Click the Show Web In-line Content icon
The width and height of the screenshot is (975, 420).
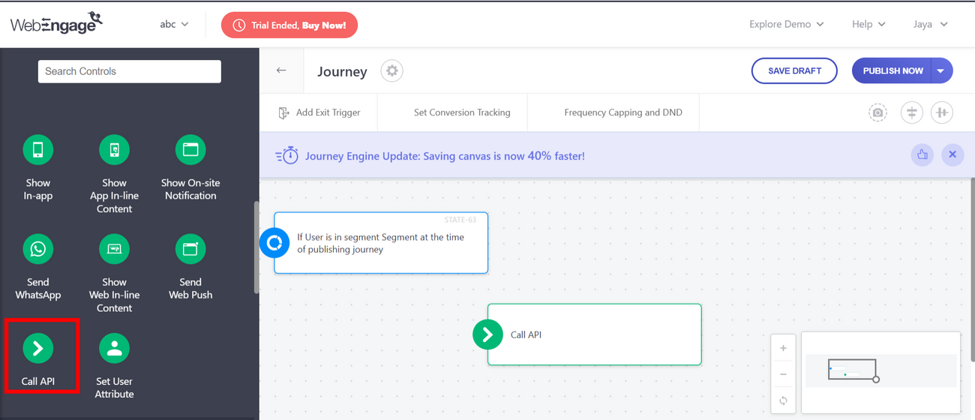click(114, 249)
